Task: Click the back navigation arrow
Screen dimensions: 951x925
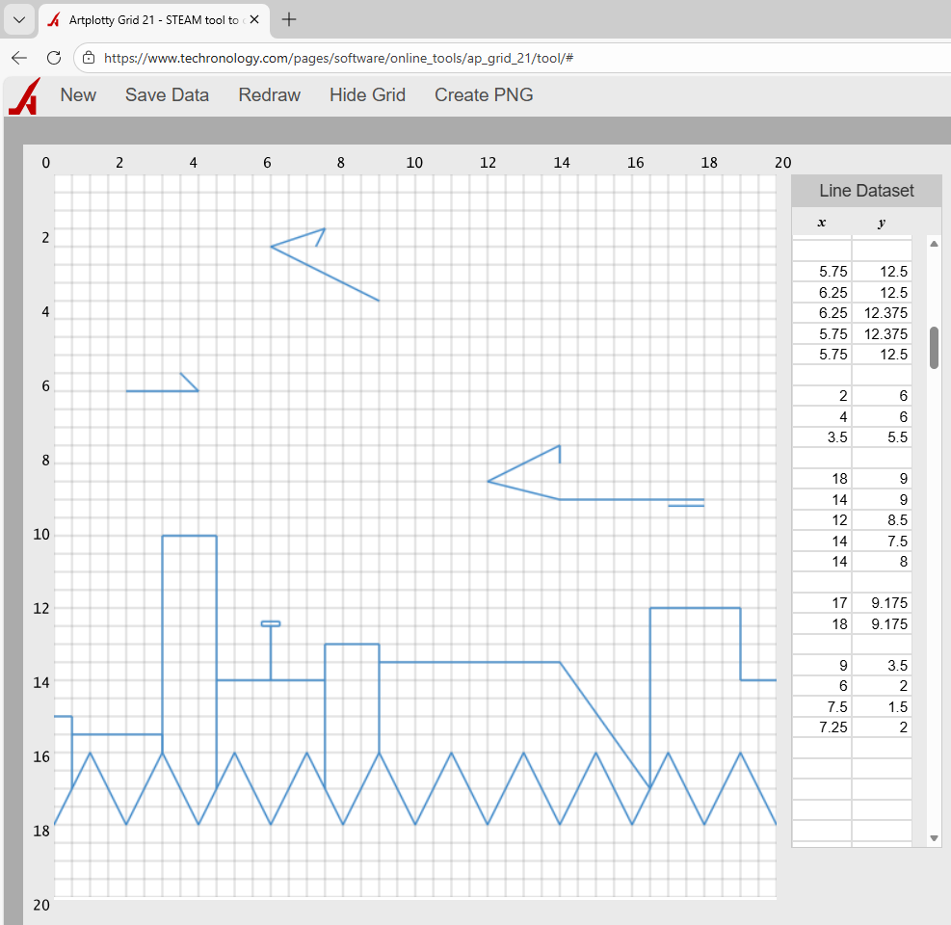Action: [19, 58]
